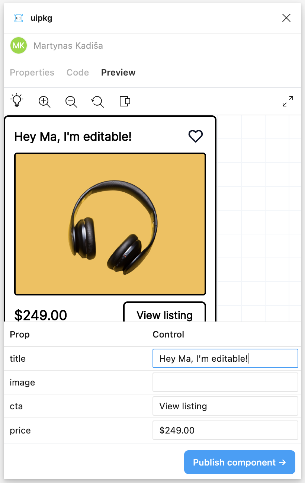Expand the preview to fullscreen
Screen dimensions: 305x483
[288, 101]
